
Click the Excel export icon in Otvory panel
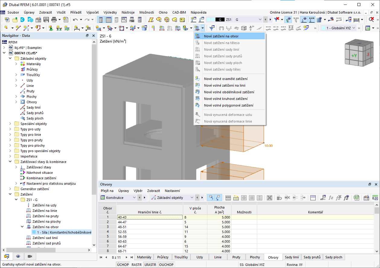pos(356,198)
